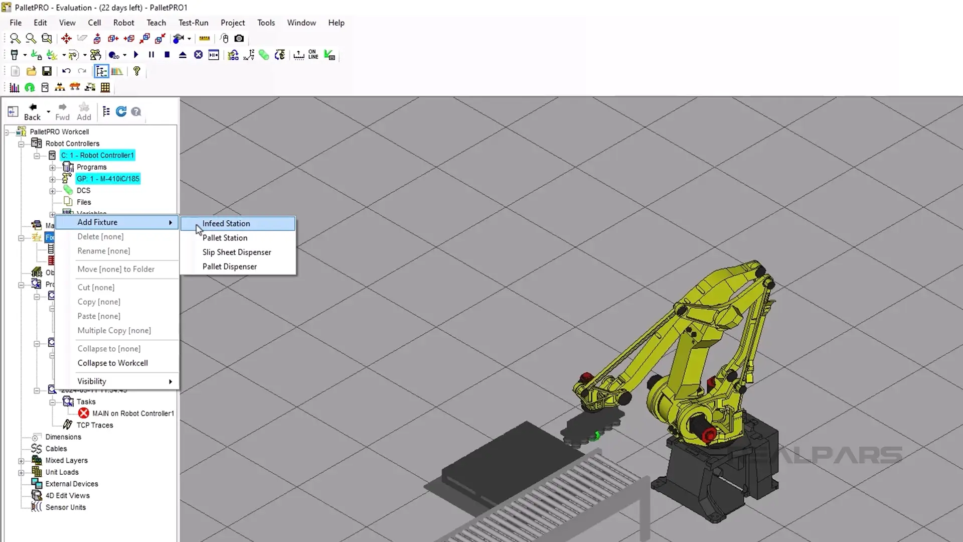Open the run panel icon
963x542 pixels.
click(214, 55)
